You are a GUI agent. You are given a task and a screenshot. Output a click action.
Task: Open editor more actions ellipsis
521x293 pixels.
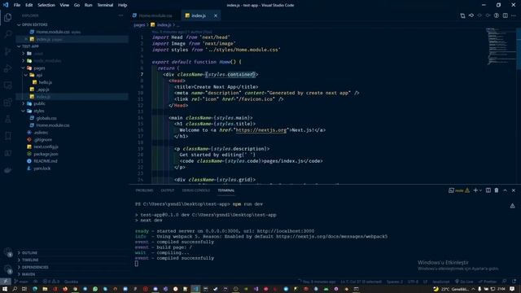pos(514,15)
